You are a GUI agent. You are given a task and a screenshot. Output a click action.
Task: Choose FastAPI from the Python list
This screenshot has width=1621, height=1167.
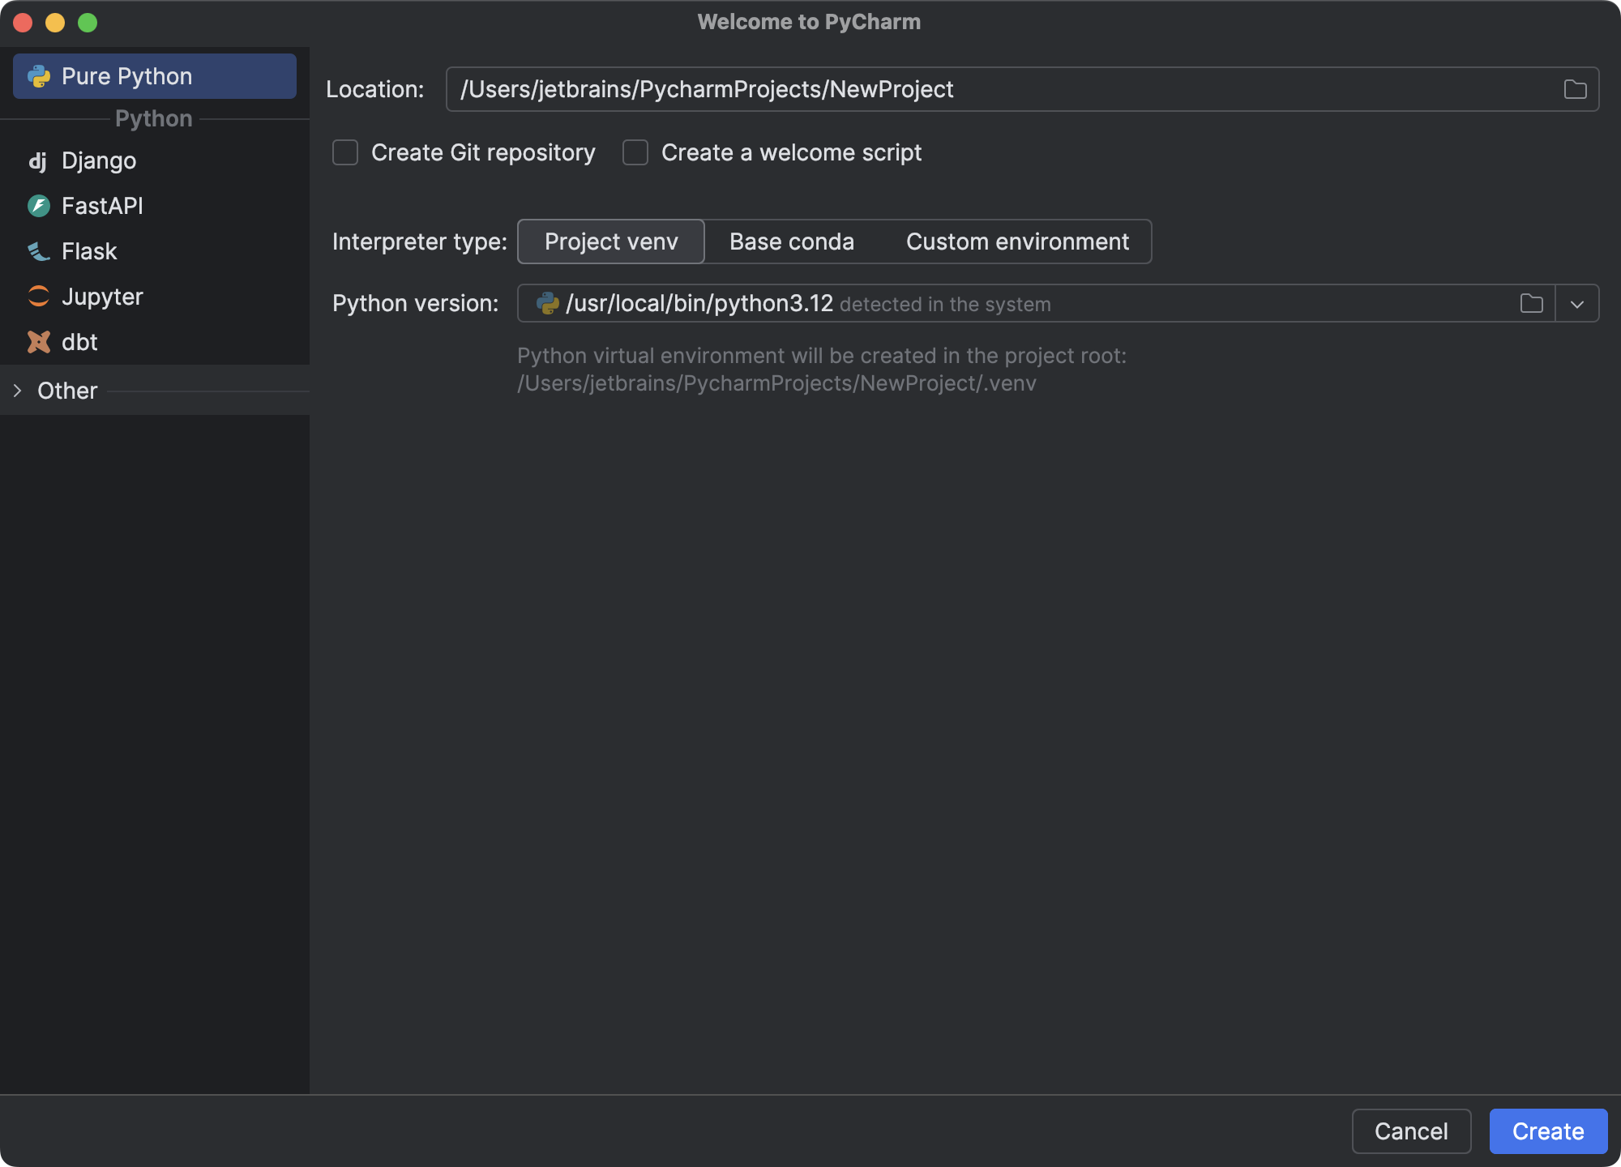point(101,206)
